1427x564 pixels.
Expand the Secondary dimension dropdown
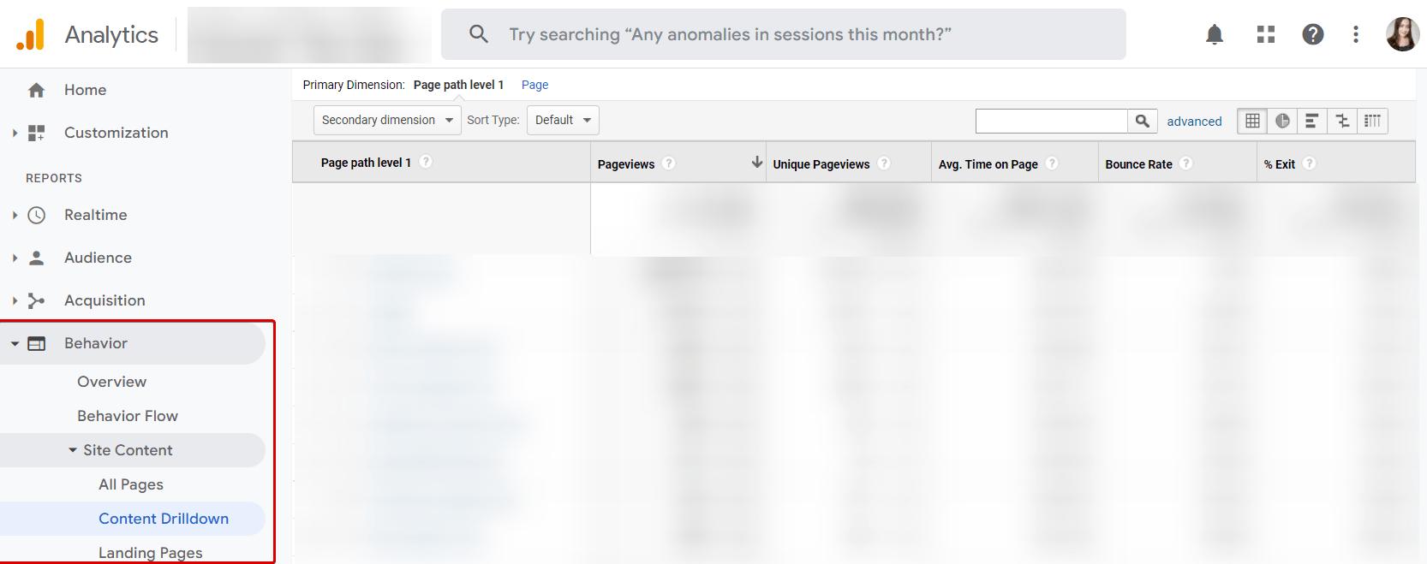(386, 120)
